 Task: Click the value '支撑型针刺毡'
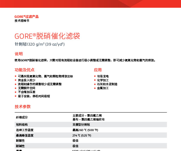pyautogui.click(x=81, y=124)
